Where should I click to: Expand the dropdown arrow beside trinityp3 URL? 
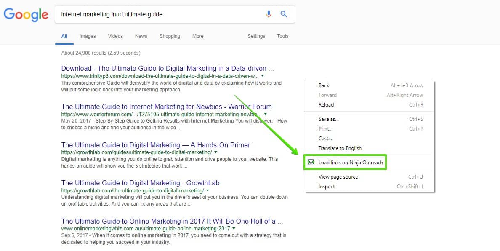click(x=263, y=76)
